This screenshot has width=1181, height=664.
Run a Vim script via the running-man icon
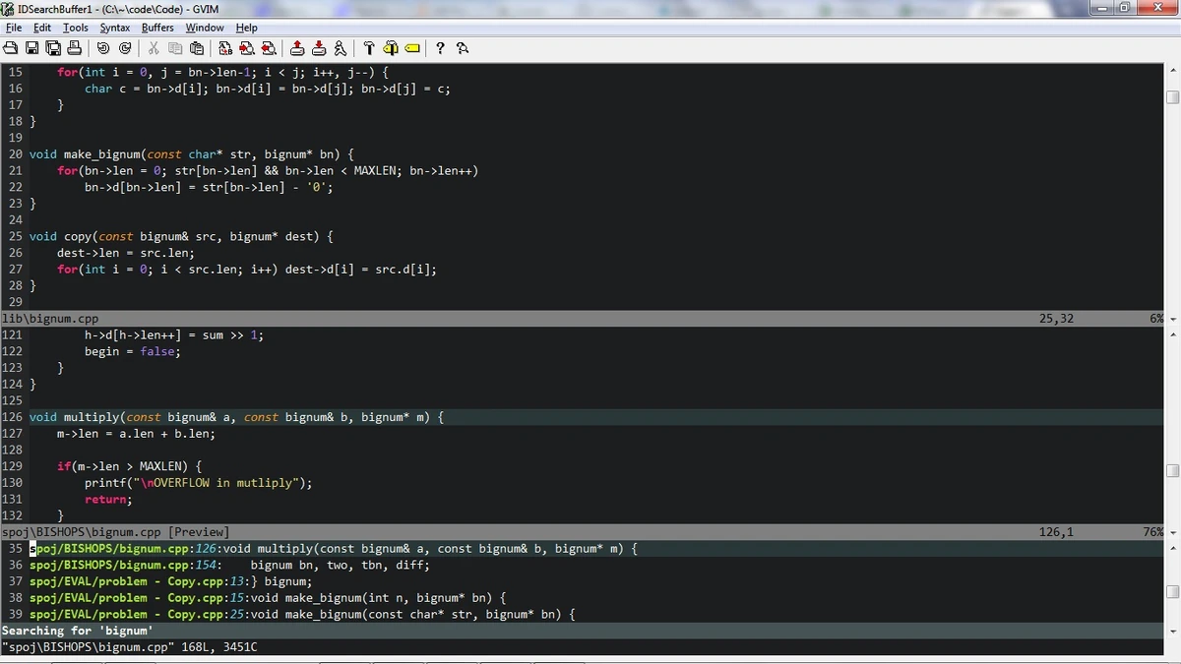[x=341, y=48]
